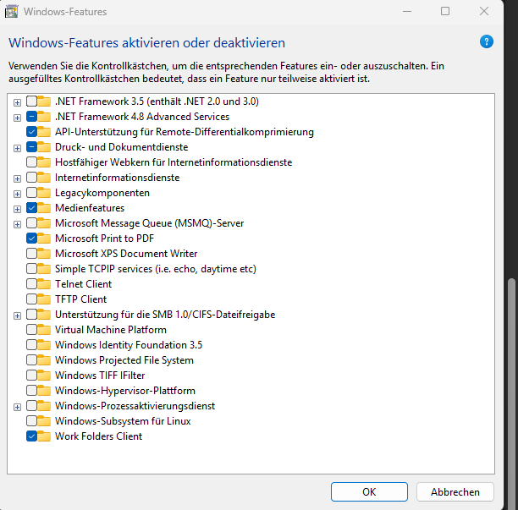This screenshot has height=510, width=518.
Task: Select the Windows-Subsystem für Linux label
Action: [x=123, y=421]
